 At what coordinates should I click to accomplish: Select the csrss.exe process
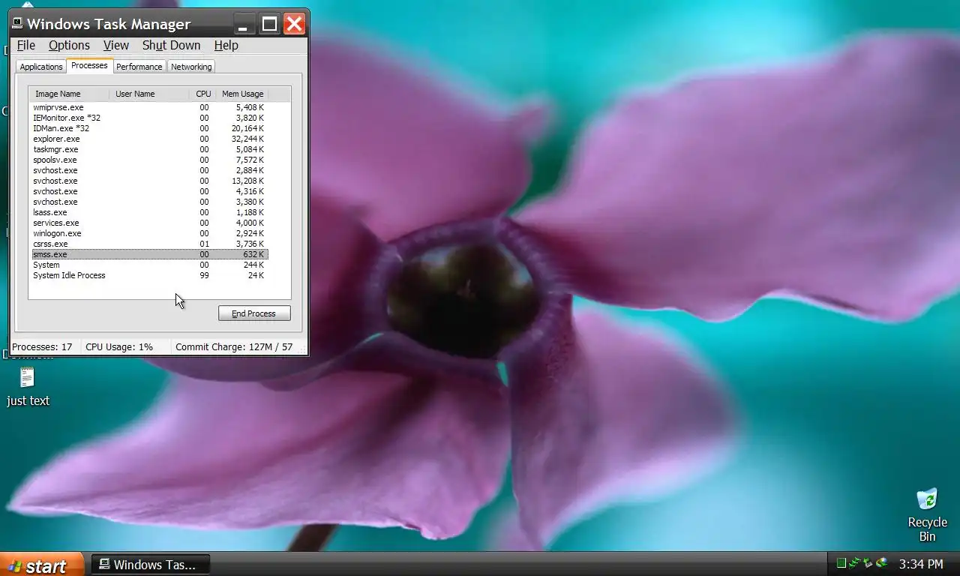(x=149, y=244)
